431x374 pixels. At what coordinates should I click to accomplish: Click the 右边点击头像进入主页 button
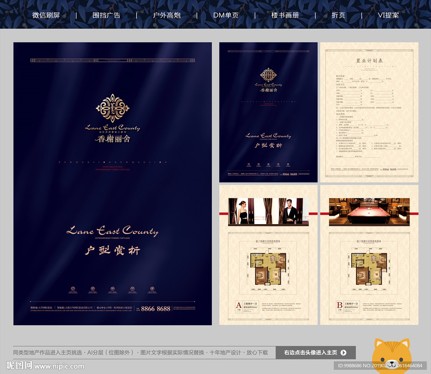click(316, 353)
